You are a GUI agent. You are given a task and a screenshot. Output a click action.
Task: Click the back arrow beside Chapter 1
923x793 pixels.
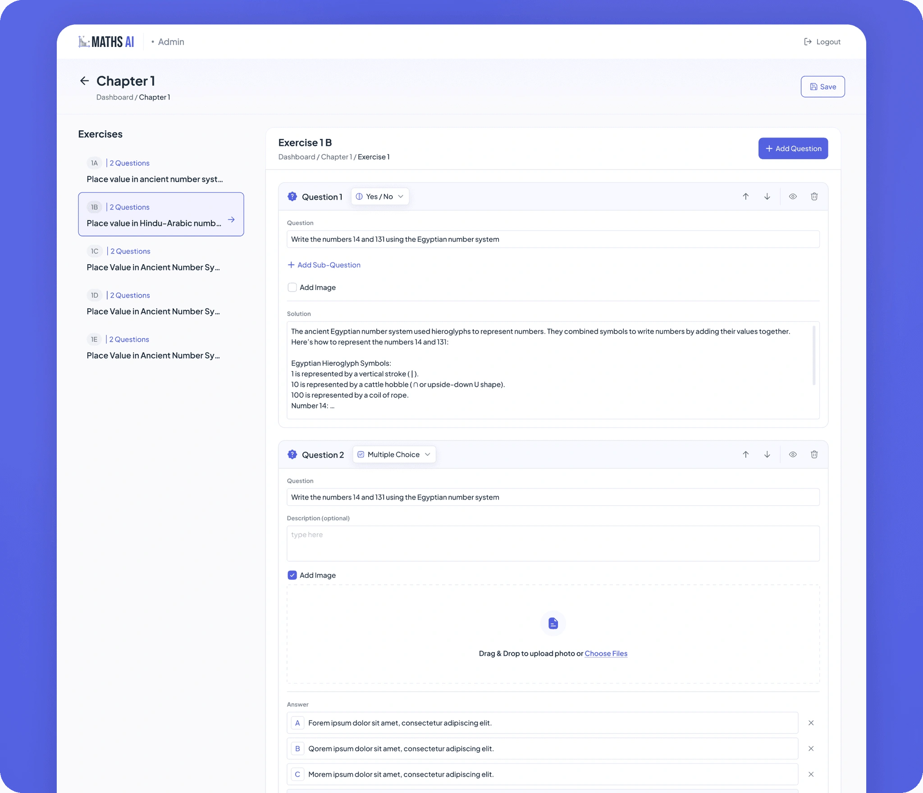tap(84, 81)
